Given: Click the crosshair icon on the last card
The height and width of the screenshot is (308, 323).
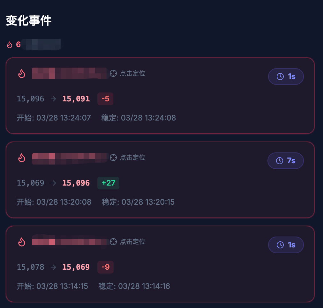Looking at the screenshot, I should (x=113, y=242).
